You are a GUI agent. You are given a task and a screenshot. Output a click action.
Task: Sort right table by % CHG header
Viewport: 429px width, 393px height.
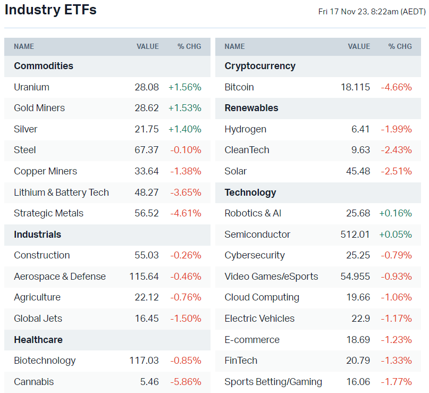pos(400,46)
